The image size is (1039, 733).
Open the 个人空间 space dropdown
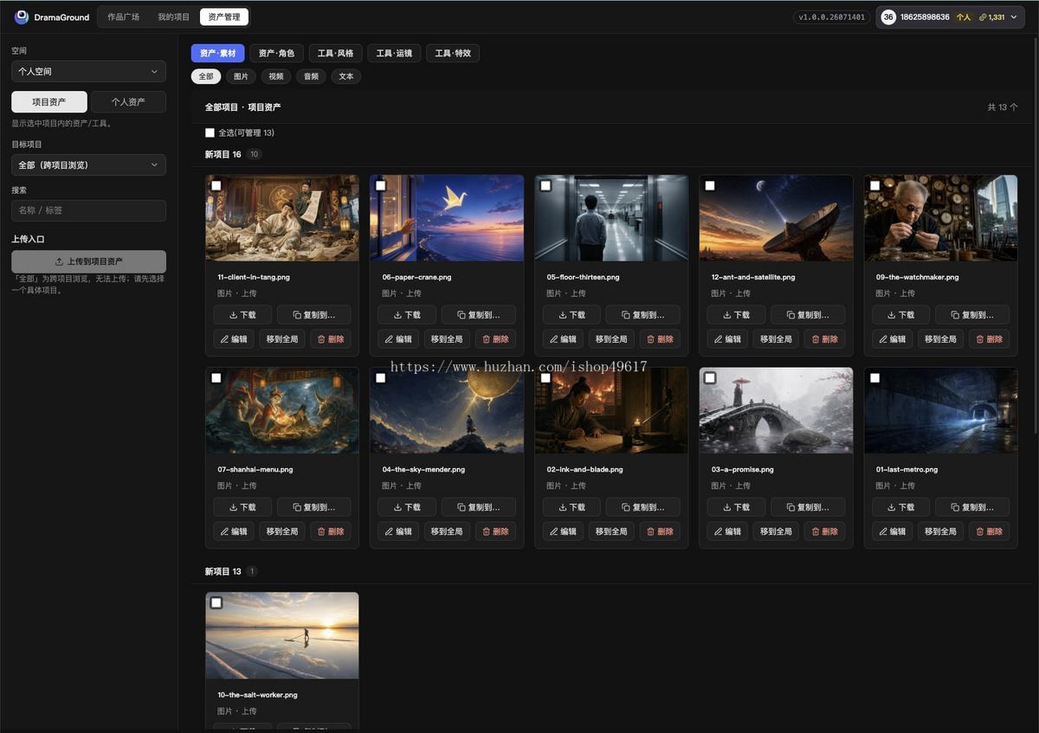[x=88, y=71]
